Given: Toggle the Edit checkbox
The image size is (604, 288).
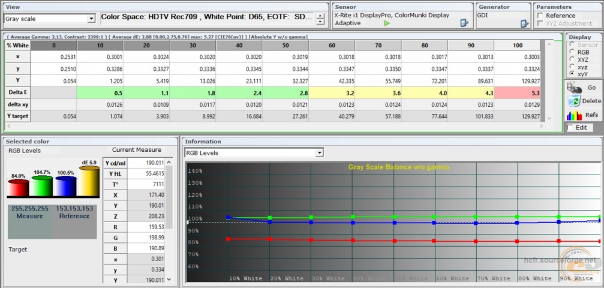Looking at the screenshot, I should pos(570,128).
